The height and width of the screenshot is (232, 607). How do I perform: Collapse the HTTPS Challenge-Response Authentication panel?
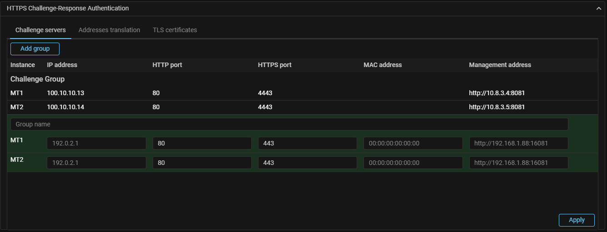[598, 8]
